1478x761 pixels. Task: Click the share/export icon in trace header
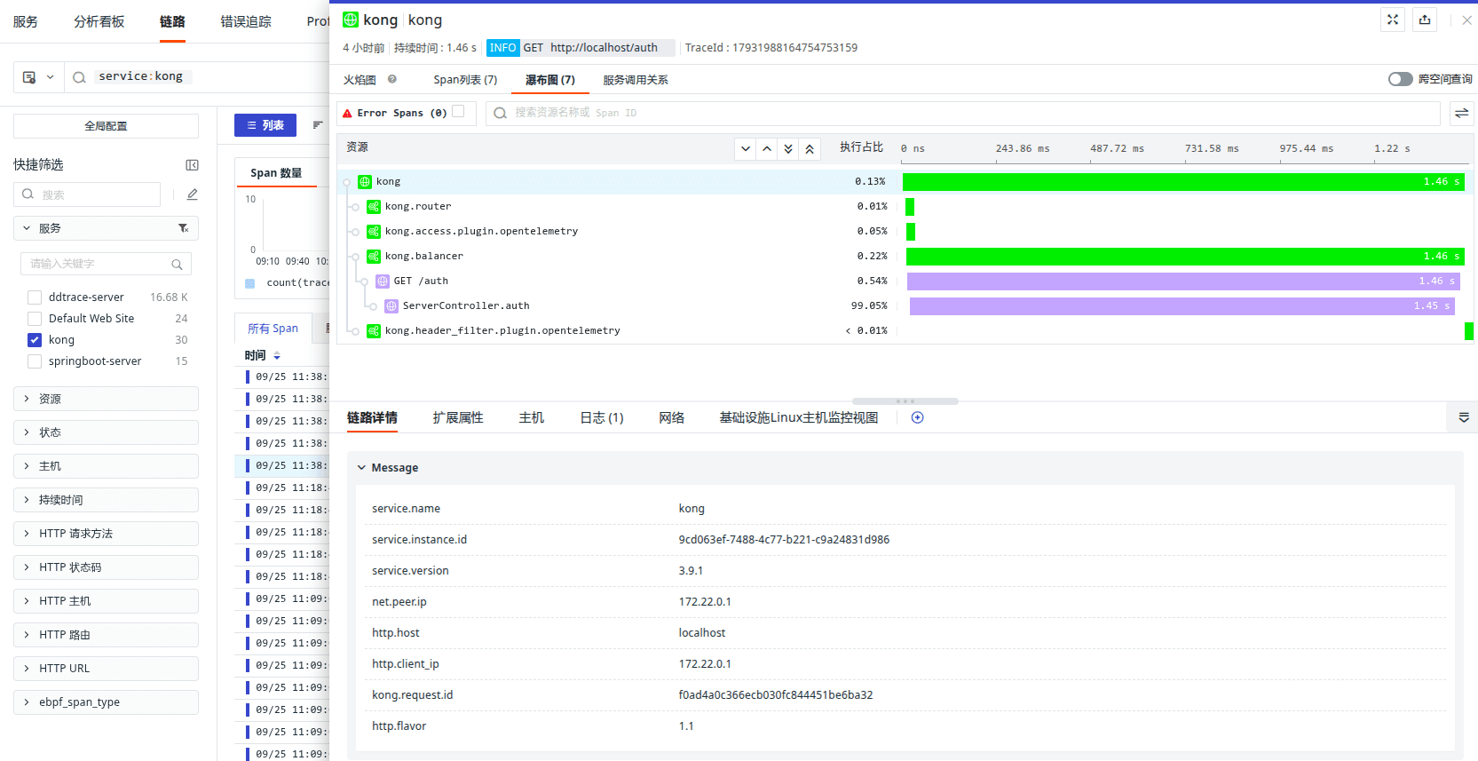[x=1425, y=20]
